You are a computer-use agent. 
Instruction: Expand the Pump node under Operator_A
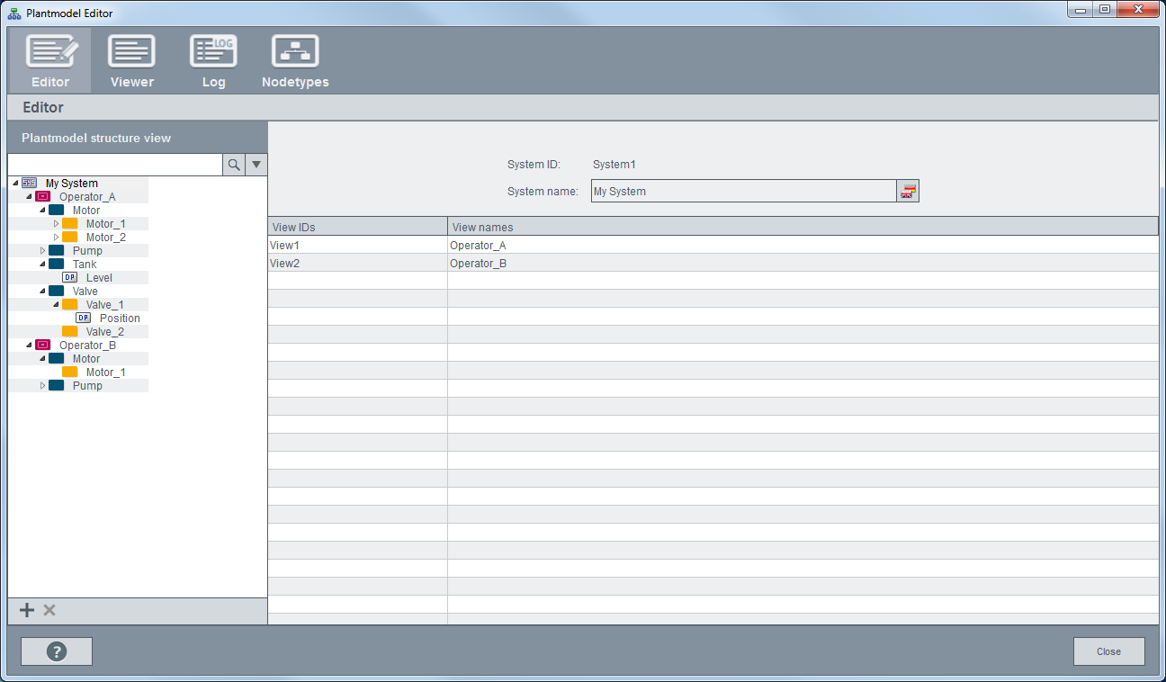click(42, 251)
